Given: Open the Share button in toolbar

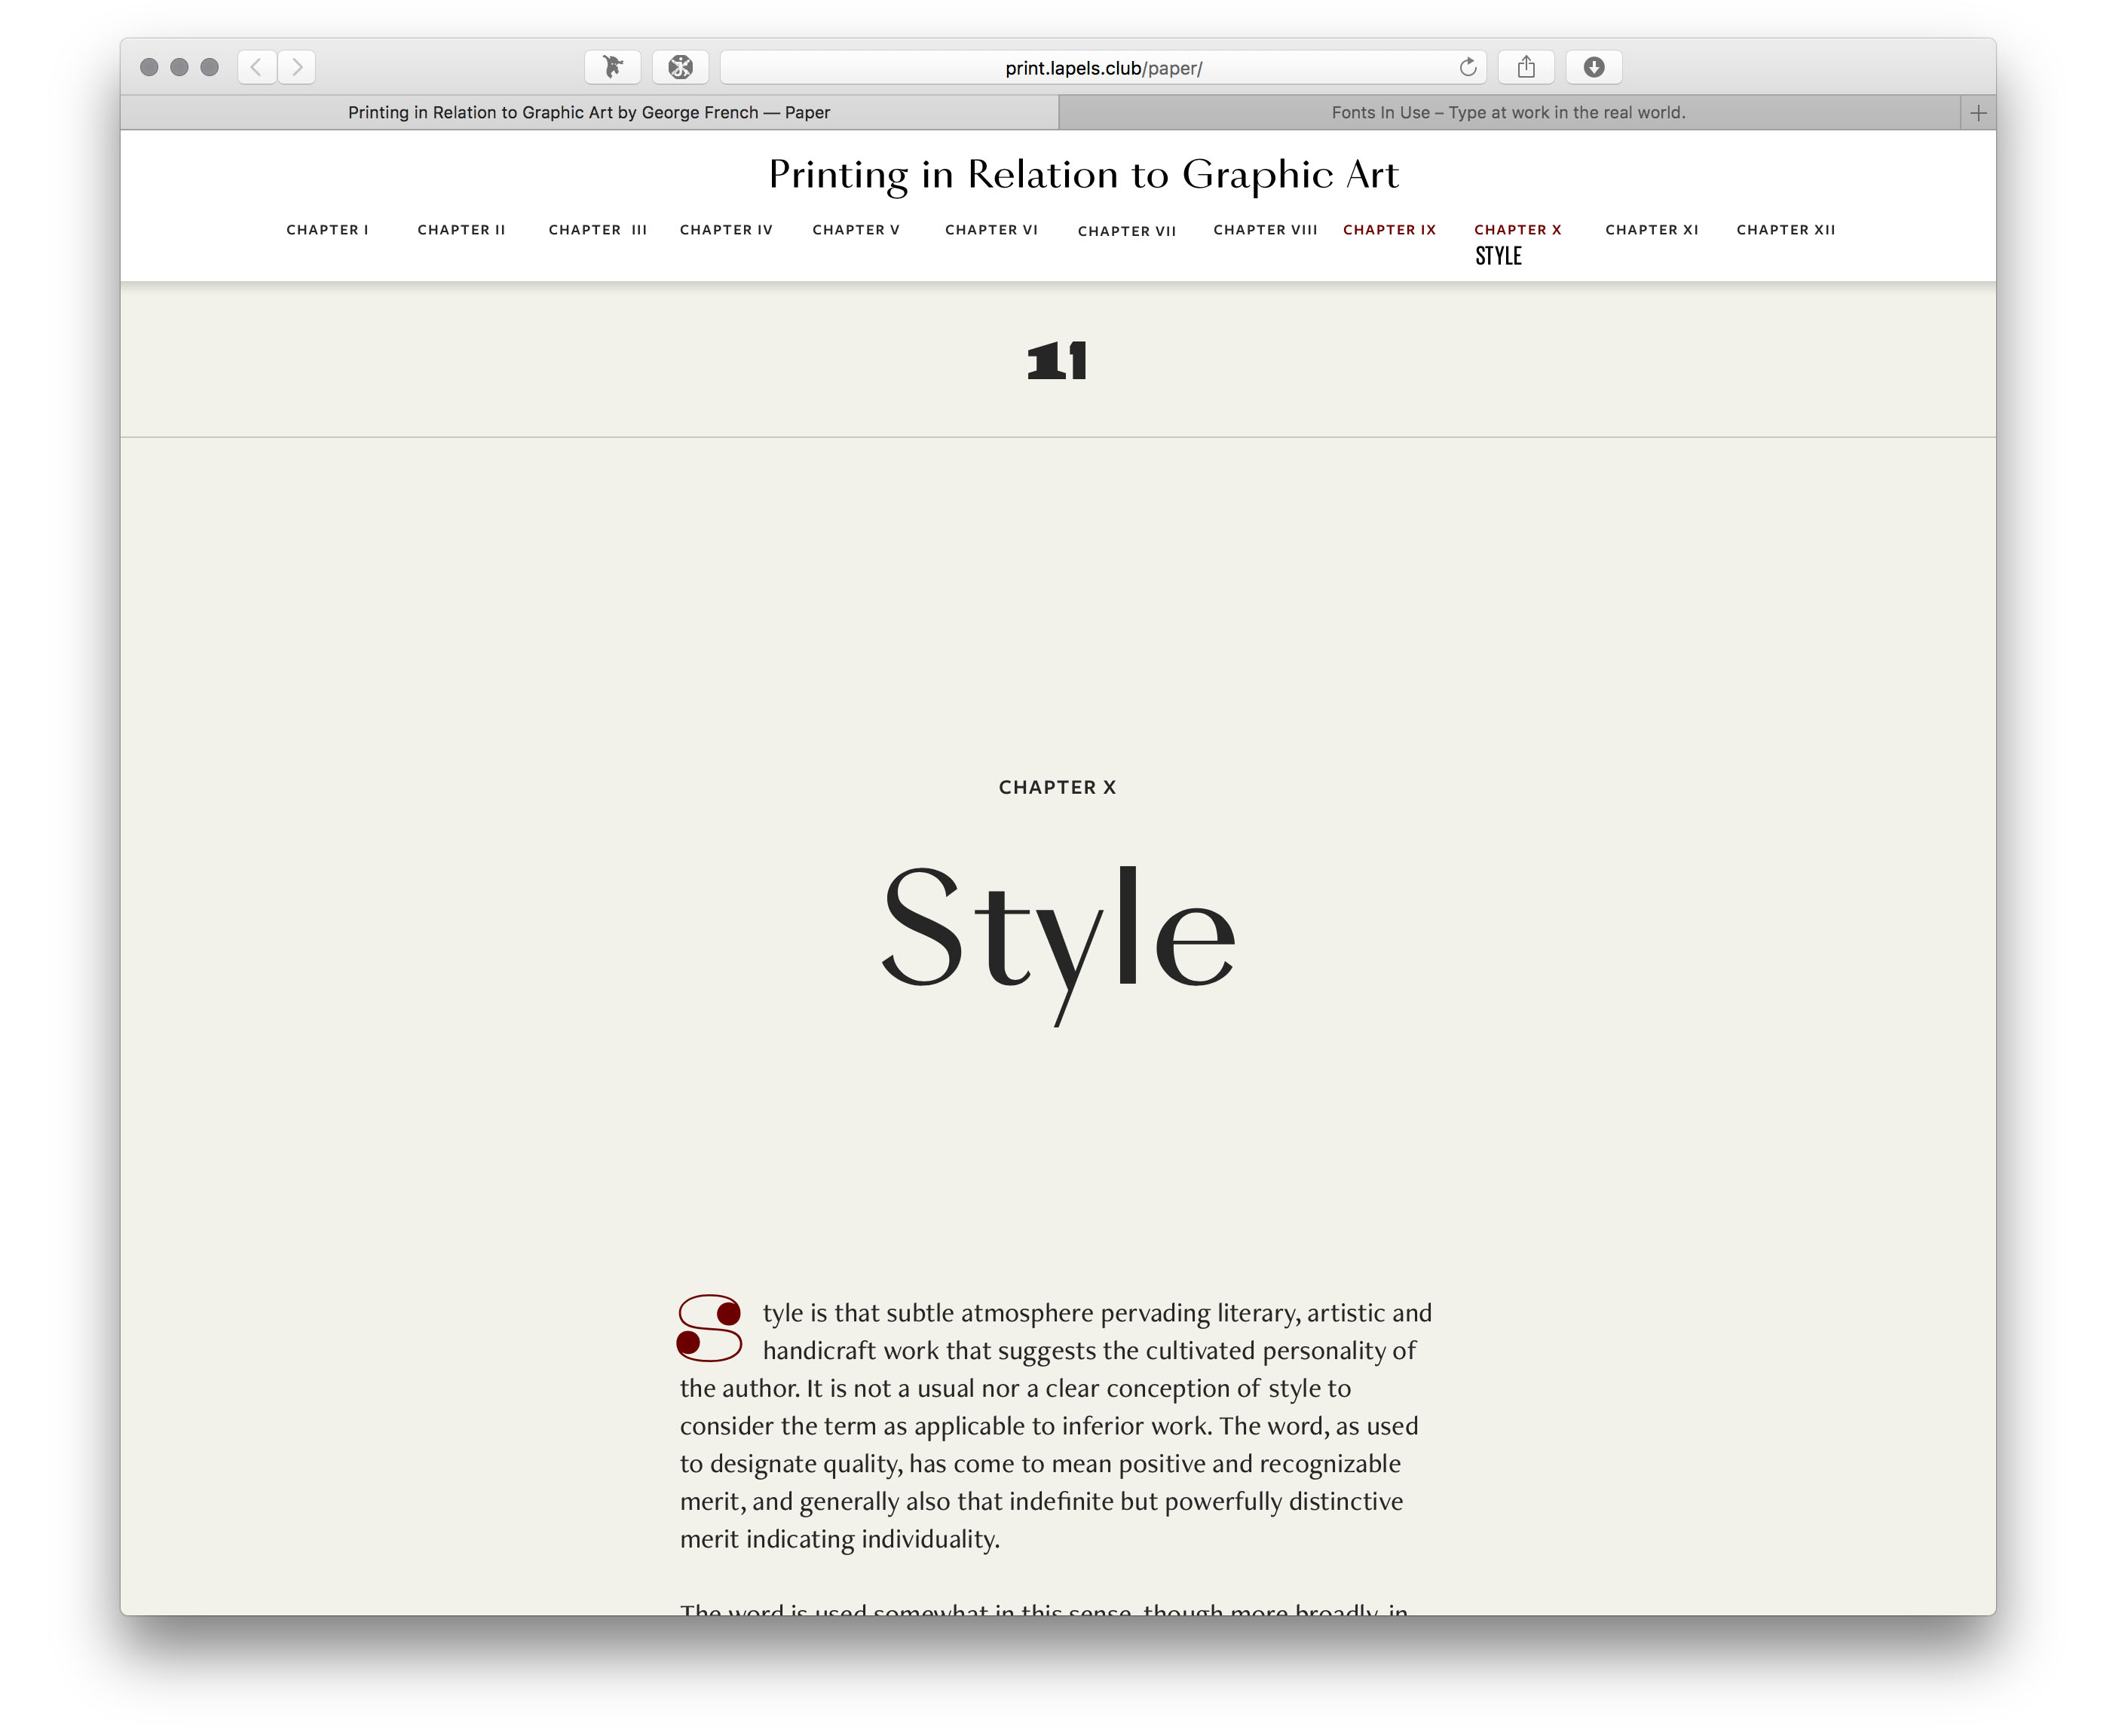Looking at the screenshot, I should point(1526,67).
